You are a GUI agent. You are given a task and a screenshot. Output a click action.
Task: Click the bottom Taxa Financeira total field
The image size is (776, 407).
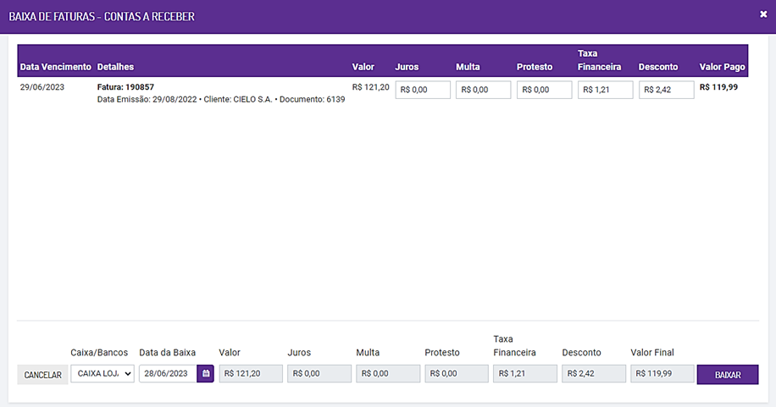tap(525, 374)
